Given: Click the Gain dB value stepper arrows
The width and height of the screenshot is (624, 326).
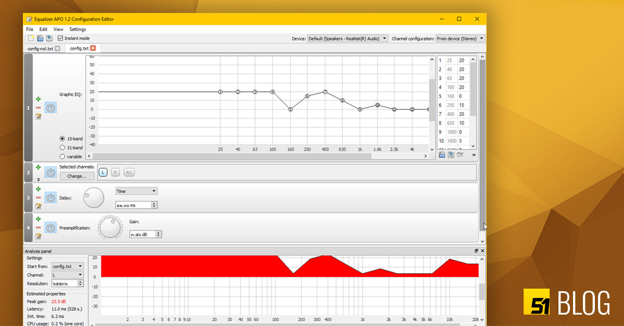Looking at the screenshot, I should pos(159,235).
